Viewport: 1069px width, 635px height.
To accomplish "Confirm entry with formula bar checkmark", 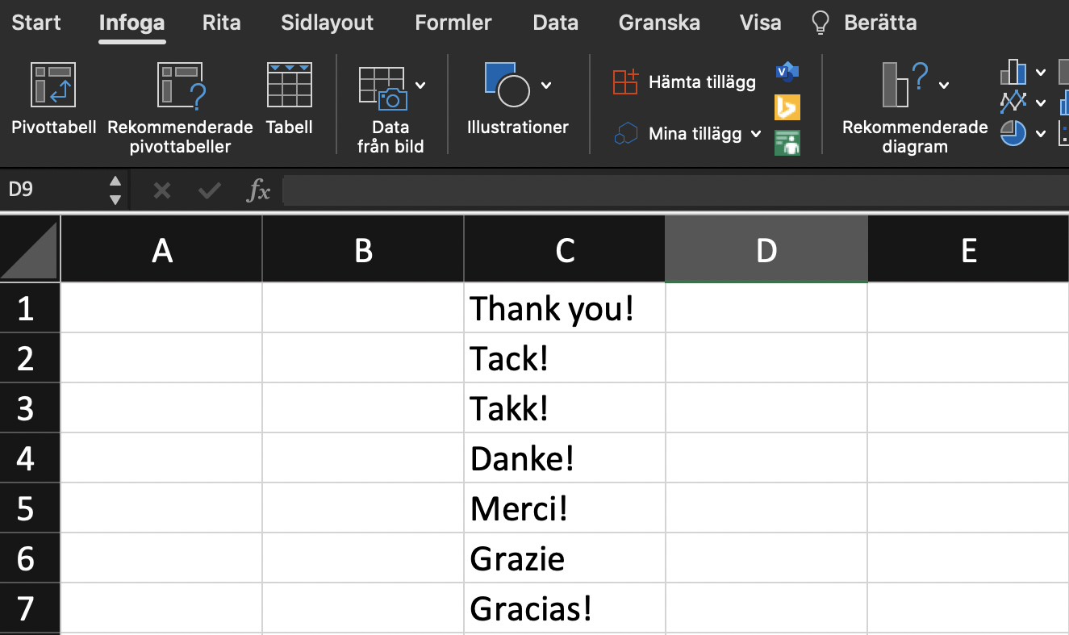I will [210, 190].
